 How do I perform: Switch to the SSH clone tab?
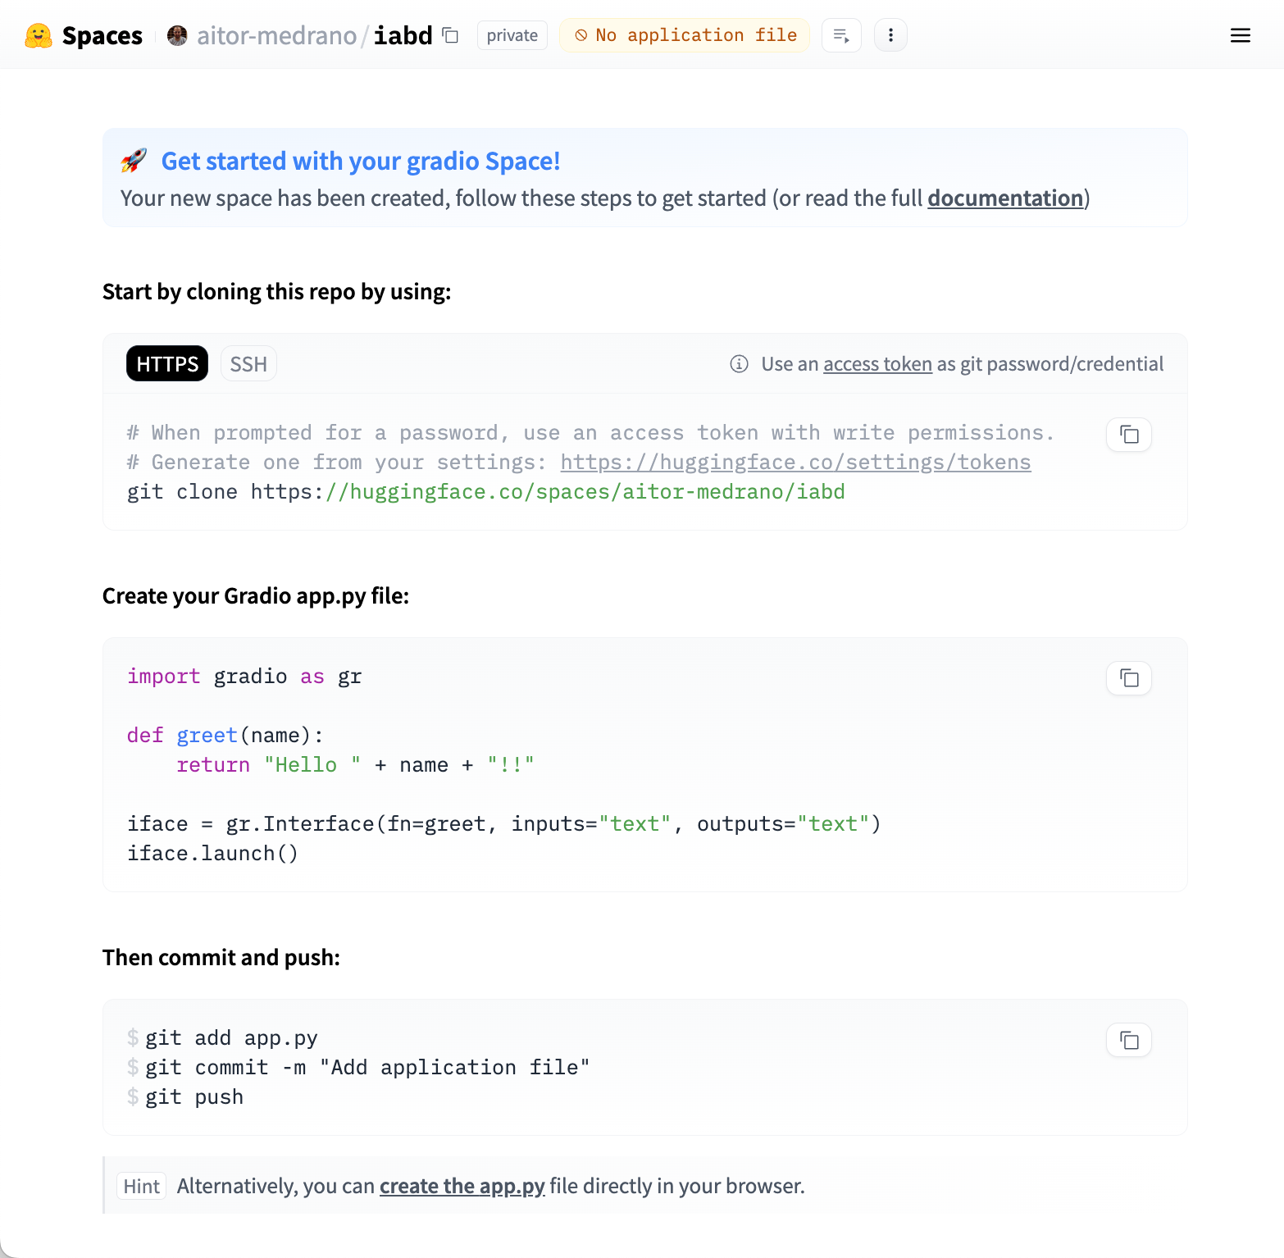click(x=248, y=363)
